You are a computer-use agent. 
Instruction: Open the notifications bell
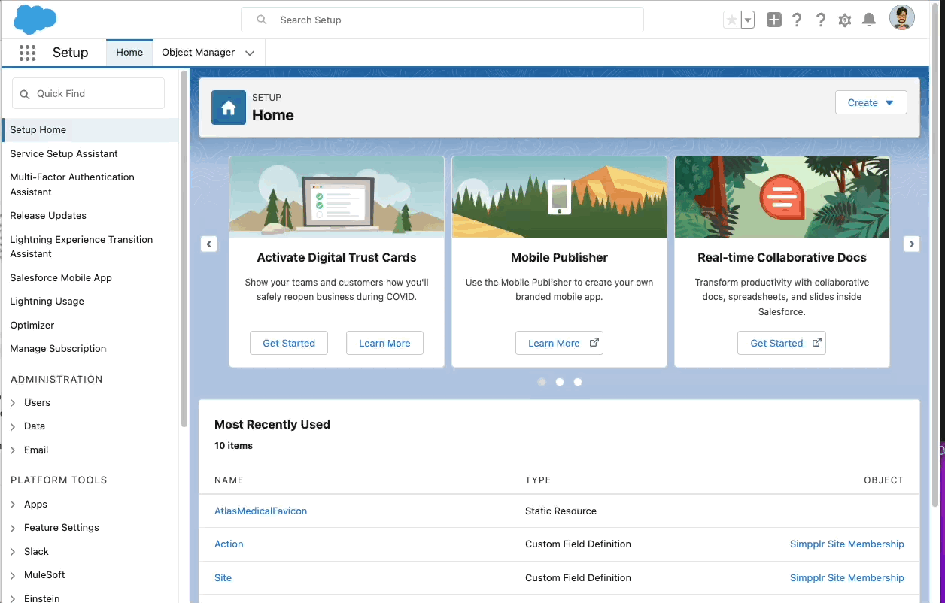[x=869, y=20]
